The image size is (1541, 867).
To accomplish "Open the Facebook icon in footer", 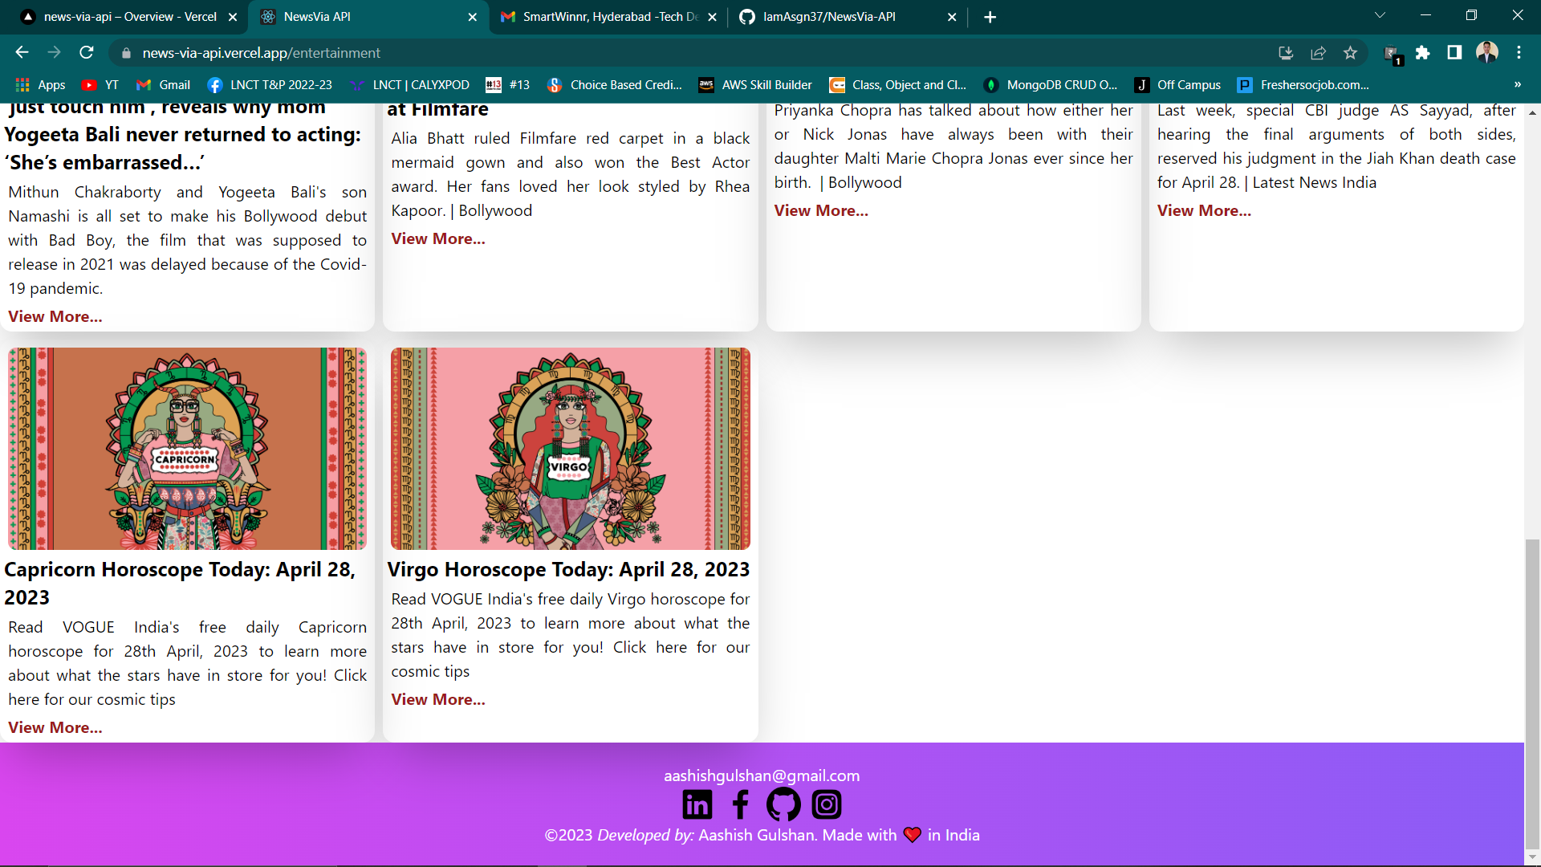I will (741, 804).
